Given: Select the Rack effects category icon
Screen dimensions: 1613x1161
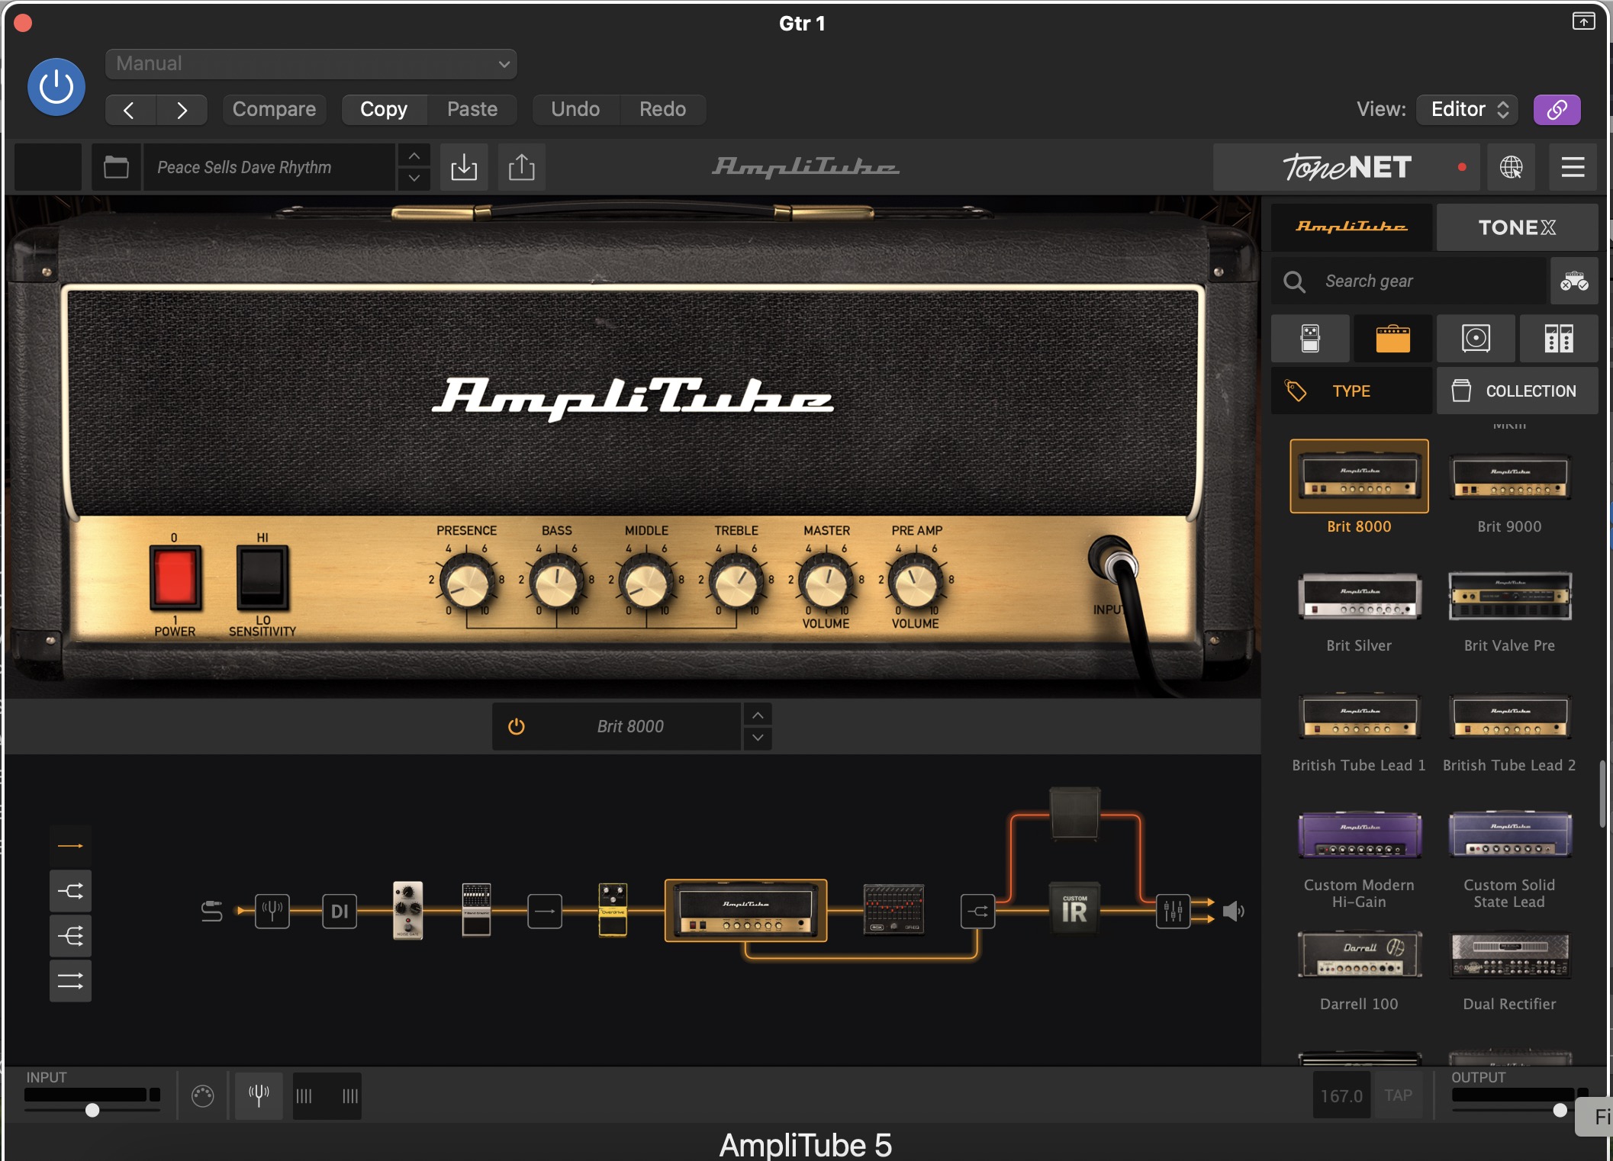Looking at the screenshot, I should click(1559, 338).
